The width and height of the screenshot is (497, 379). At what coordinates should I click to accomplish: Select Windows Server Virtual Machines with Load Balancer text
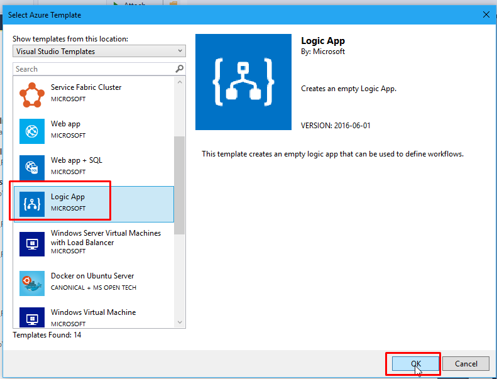point(106,238)
